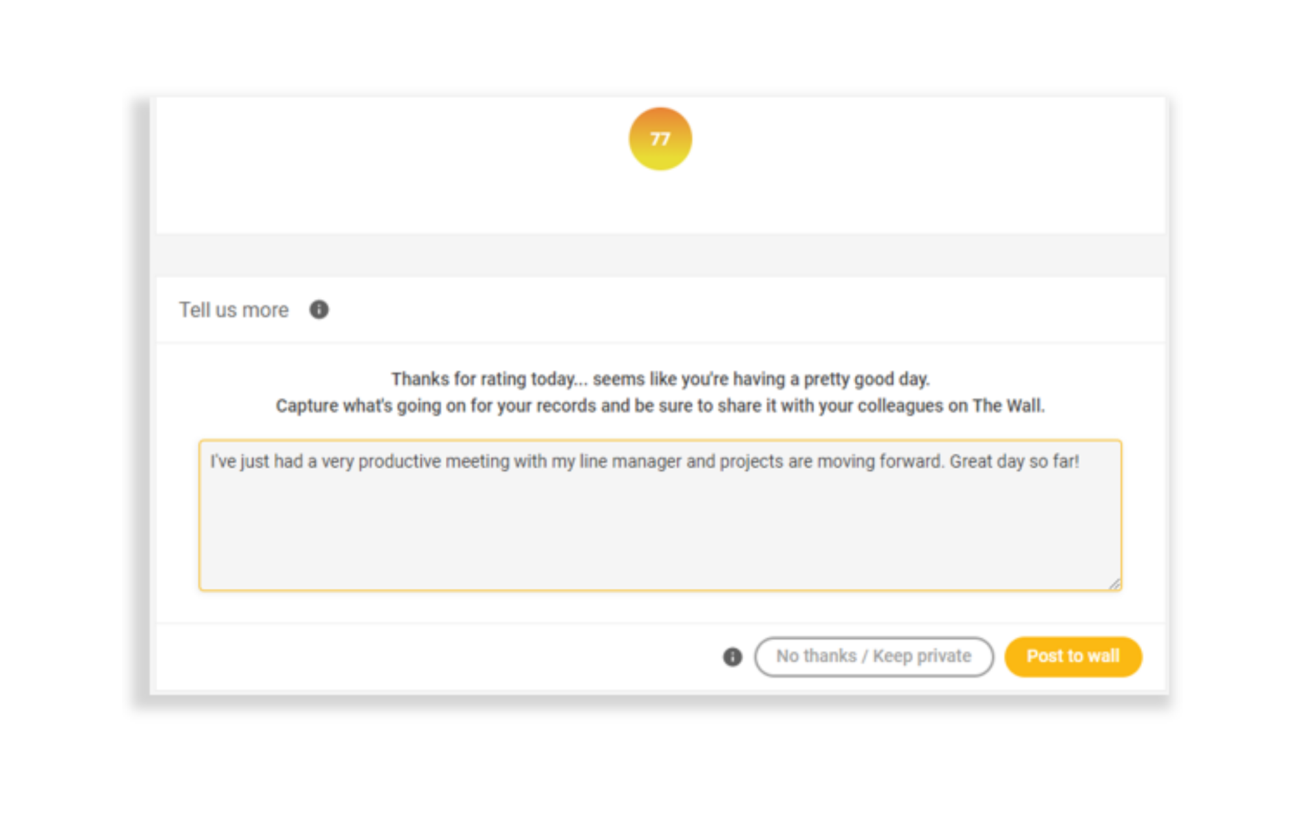Click the Tell us more heading
The height and width of the screenshot is (815, 1305).
point(234,310)
